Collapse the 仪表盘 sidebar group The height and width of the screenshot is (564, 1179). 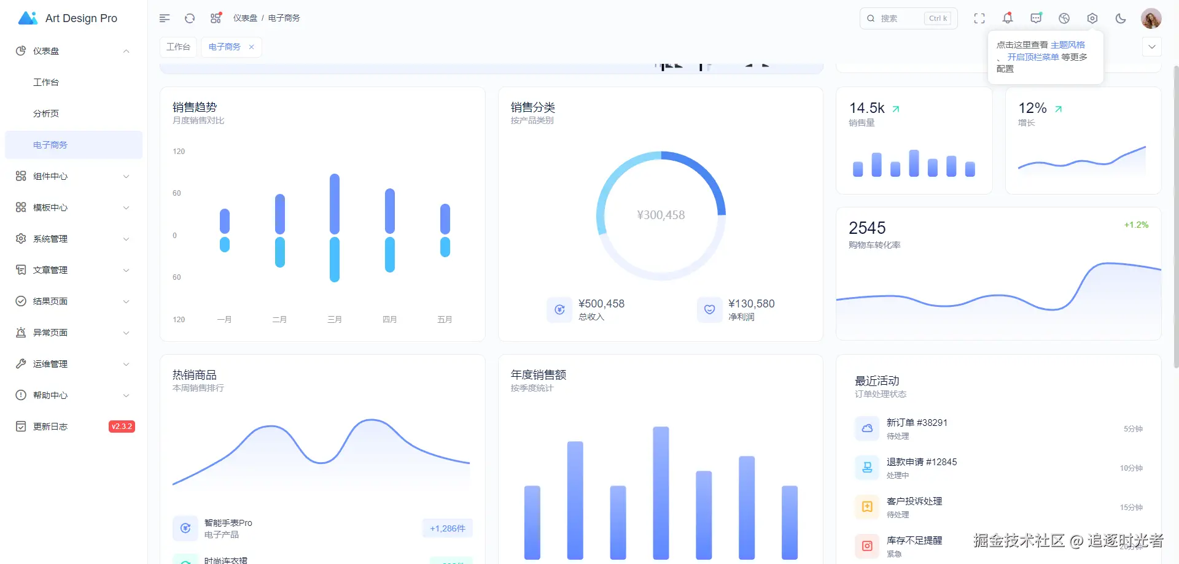click(74, 51)
